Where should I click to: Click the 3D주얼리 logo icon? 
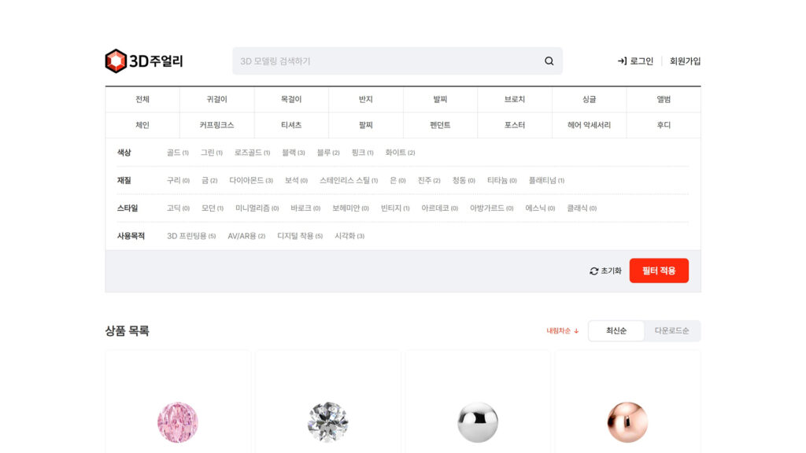[x=116, y=61]
